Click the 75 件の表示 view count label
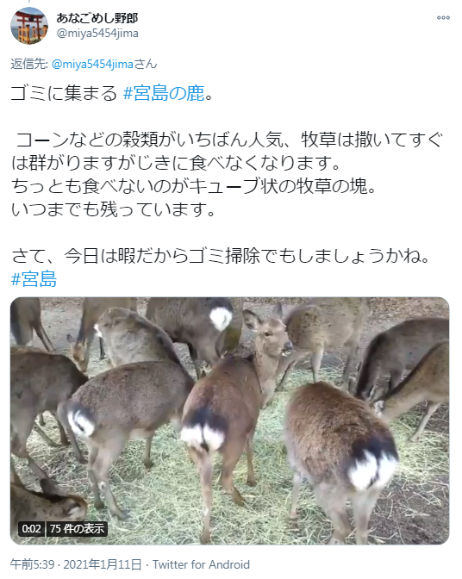The image size is (462, 579). (77, 529)
